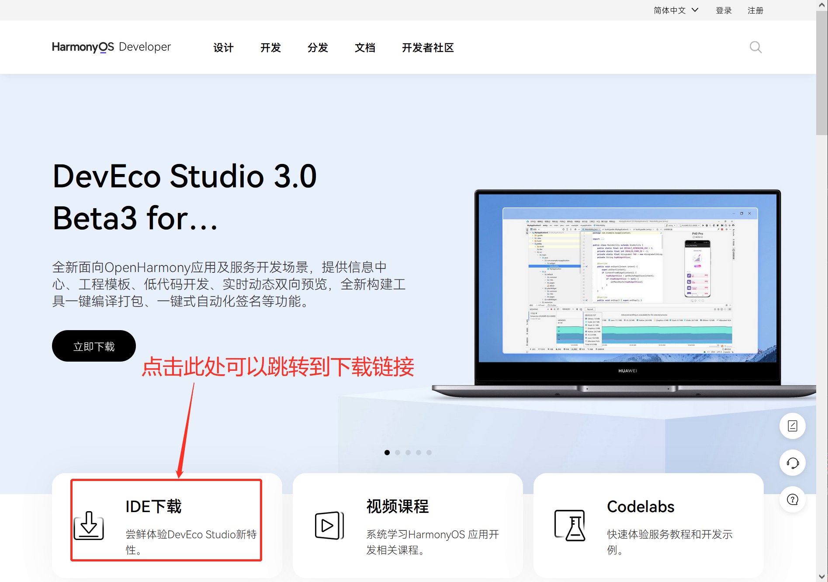Open the IDE下载 card title
828x582 pixels.
(x=153, y=506)
